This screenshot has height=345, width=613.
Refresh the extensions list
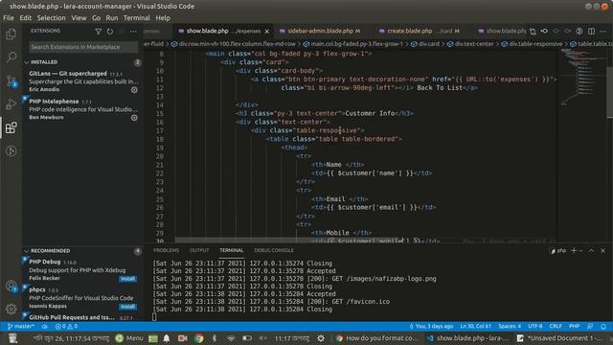point(110,31)
